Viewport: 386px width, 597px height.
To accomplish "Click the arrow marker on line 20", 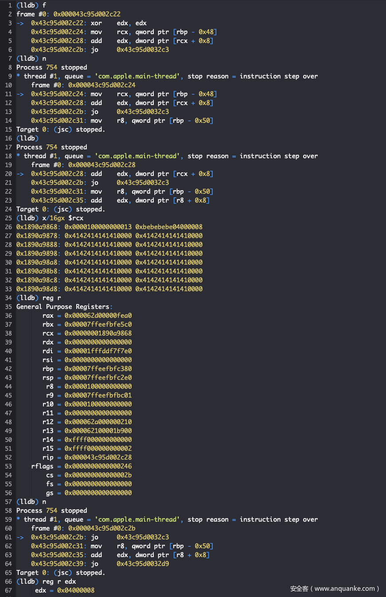I will click(20, 174).
